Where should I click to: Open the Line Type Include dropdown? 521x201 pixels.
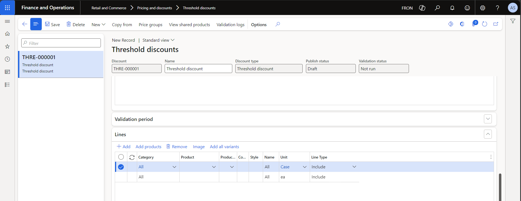coord(354,167)
